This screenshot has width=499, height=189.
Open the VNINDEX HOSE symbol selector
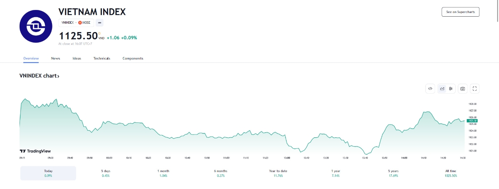[76, 22]
